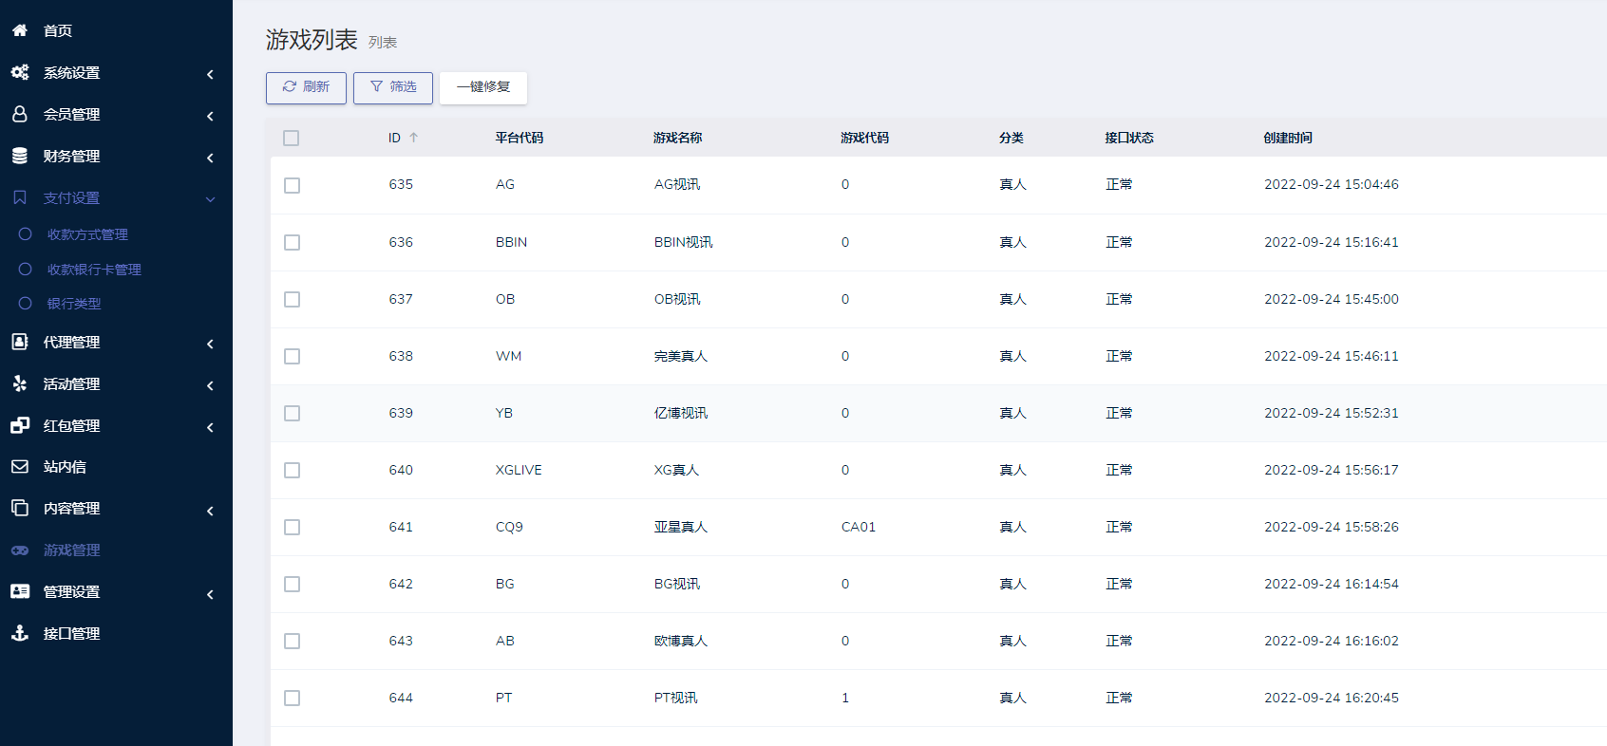The height and width of the screenshot is (746, 1607).
Task: Expand 会员管理 using its chevron
Action: pos(210,116)
